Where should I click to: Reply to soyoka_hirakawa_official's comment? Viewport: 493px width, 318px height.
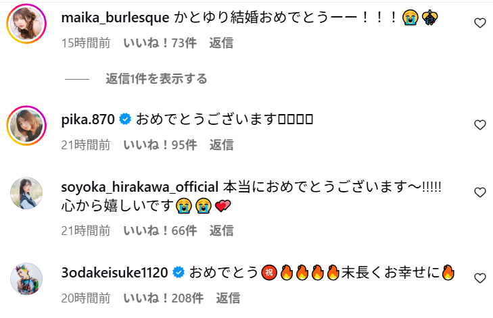[x=221, y=231]
